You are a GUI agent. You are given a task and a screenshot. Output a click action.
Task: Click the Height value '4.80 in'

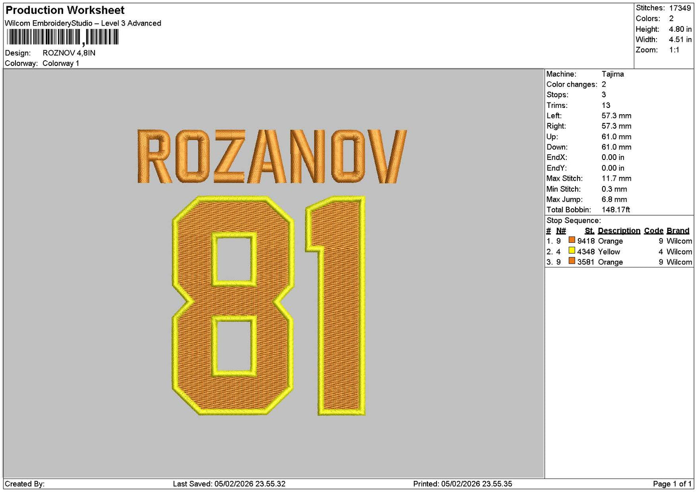pyautogui.click(x=680, y=29)
